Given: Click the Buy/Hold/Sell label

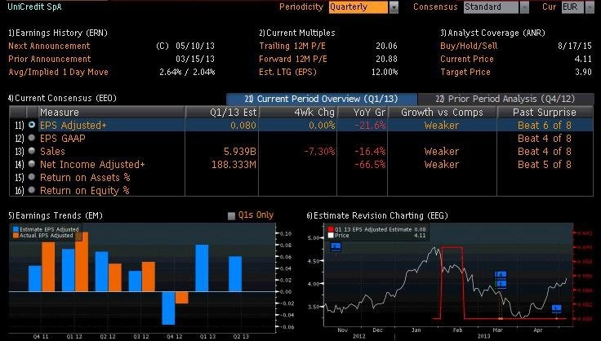Looking at the screenshot, I should point(469,46).
